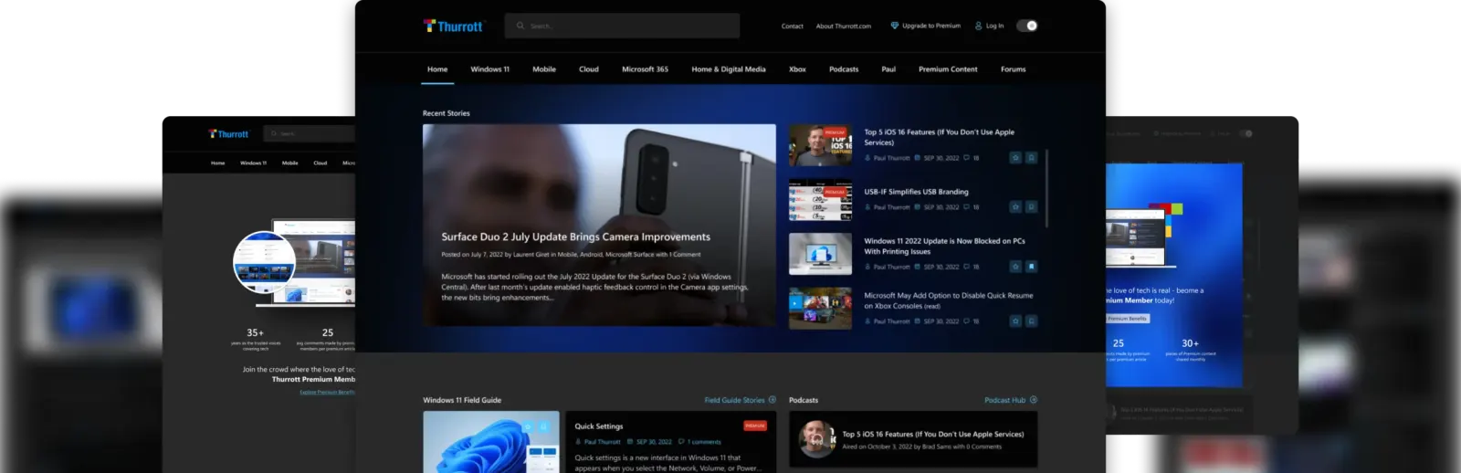The image size is (1461, 473).
Task: Open the USB-IF Simplifies USB Branding headline
Action: (x=916, y=192)
